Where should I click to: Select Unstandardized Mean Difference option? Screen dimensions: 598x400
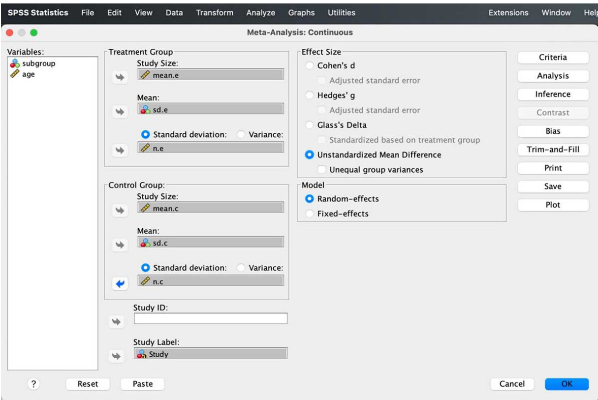tap(310, 154)
